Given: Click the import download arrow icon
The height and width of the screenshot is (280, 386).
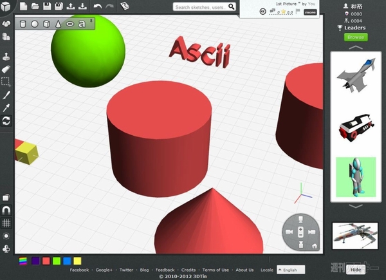Looking at the screenshot, I should 82,6.
